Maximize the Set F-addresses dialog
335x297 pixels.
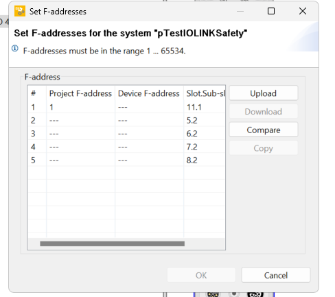click(271, 11)
